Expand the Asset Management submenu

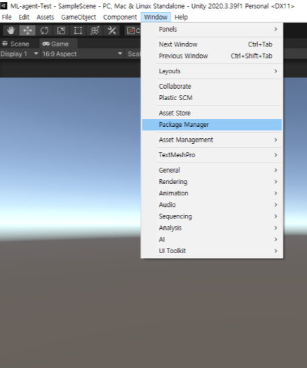click(212, 140)
